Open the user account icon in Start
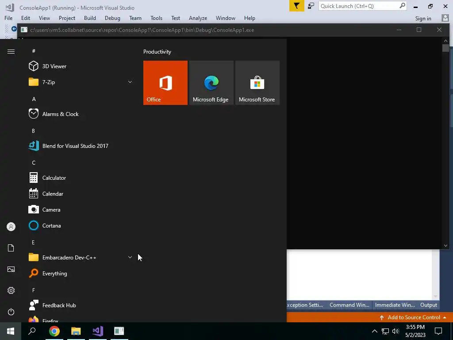 [x=11, y=227]
